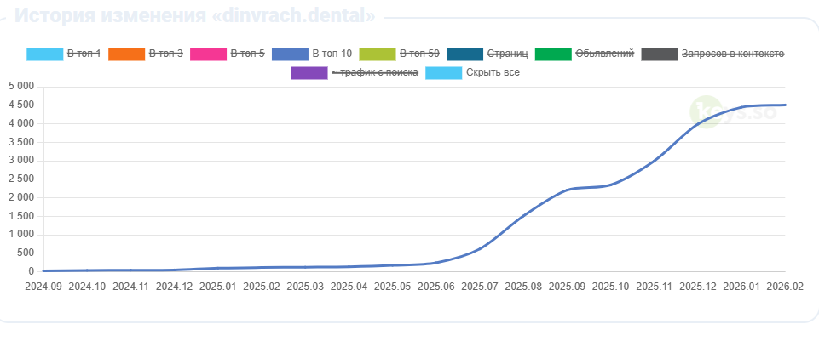819x341 pixels.
Task: Click the y-axis value 5 000
Action: pos(21,87)
